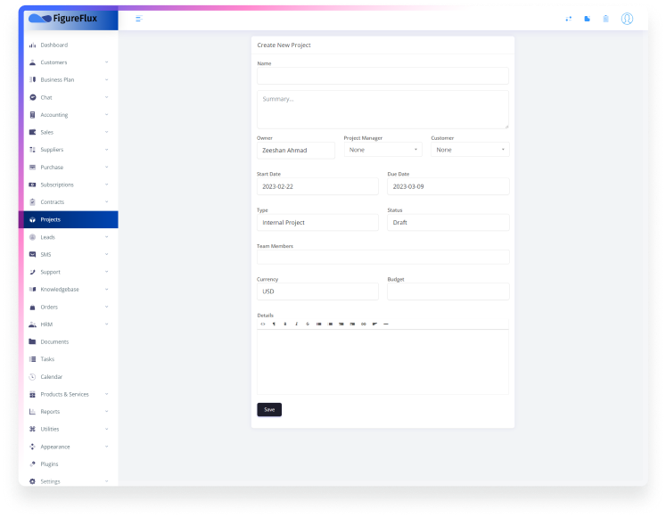The width and height of the screenshot is (666, 517).
Task: Click the Due Date field 2023-03-09
Action: click(x=448, y=186)
